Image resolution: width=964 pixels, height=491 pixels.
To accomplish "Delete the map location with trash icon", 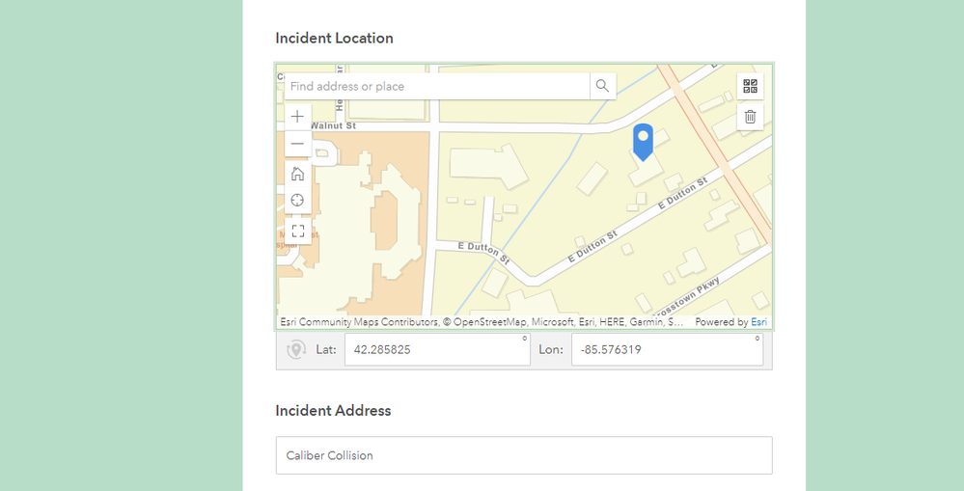I will [750, 118].
